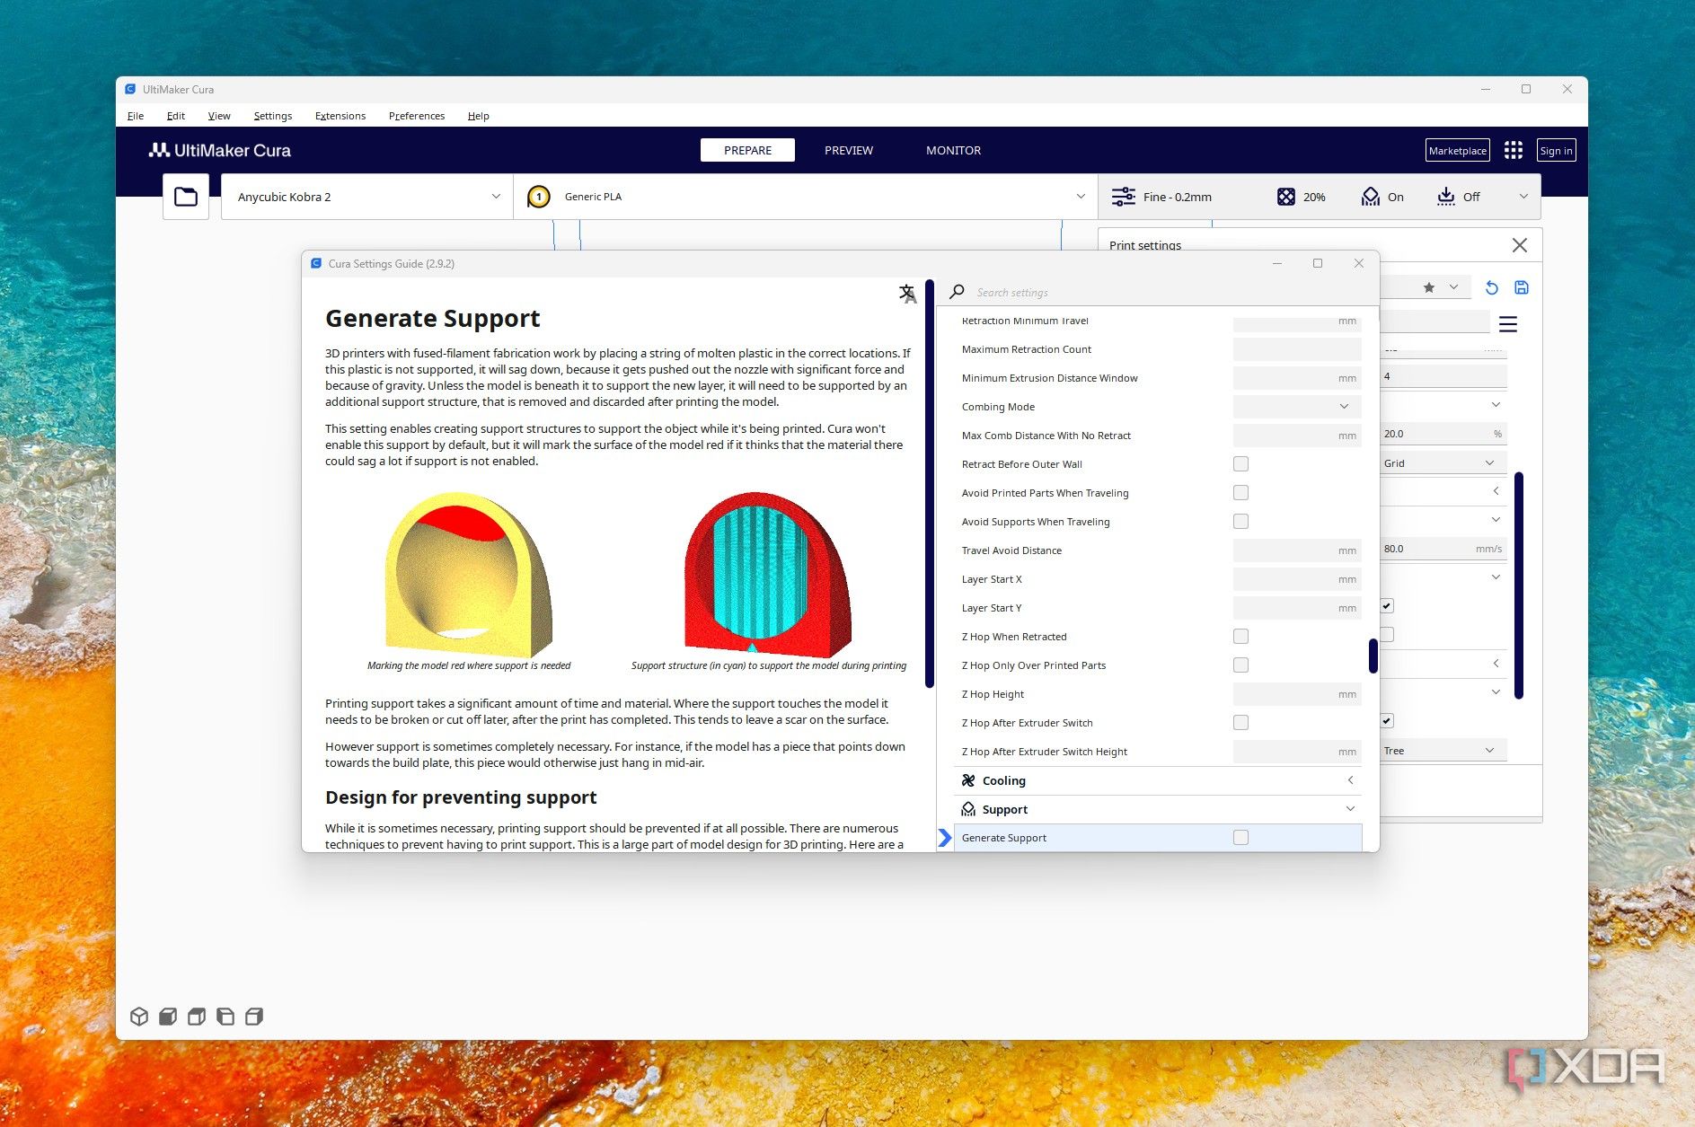This screenshot has width=1695, height=1127.
Task: Open file folder icon in Cura toolbar
Action: pos(186,197)
